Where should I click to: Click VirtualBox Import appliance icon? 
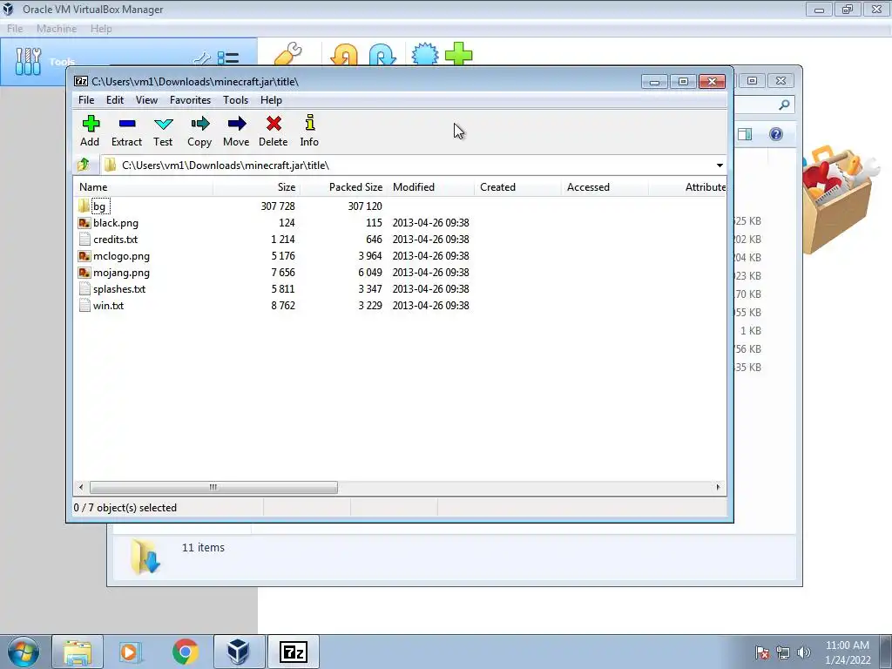click(344, 55)
